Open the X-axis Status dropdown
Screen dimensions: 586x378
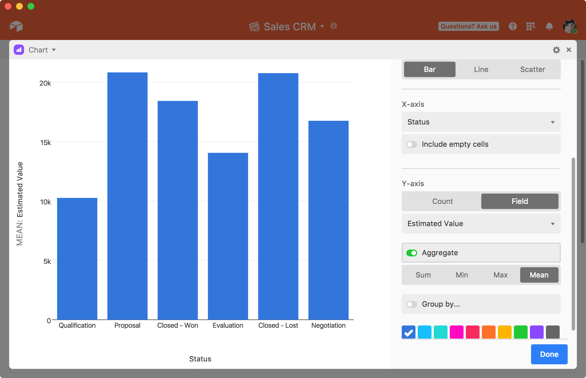(x=480, y=122)
